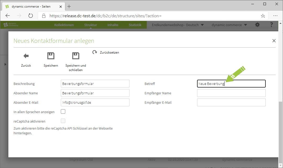Open a new browser tab
Screen dimensions: 283x168
pyautogui.click(x=69, y=7)
